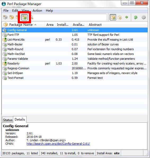Viewport: 150px width, 158px height.
Task: Click the search magnifier icon
Action: [x=32, y=17]
